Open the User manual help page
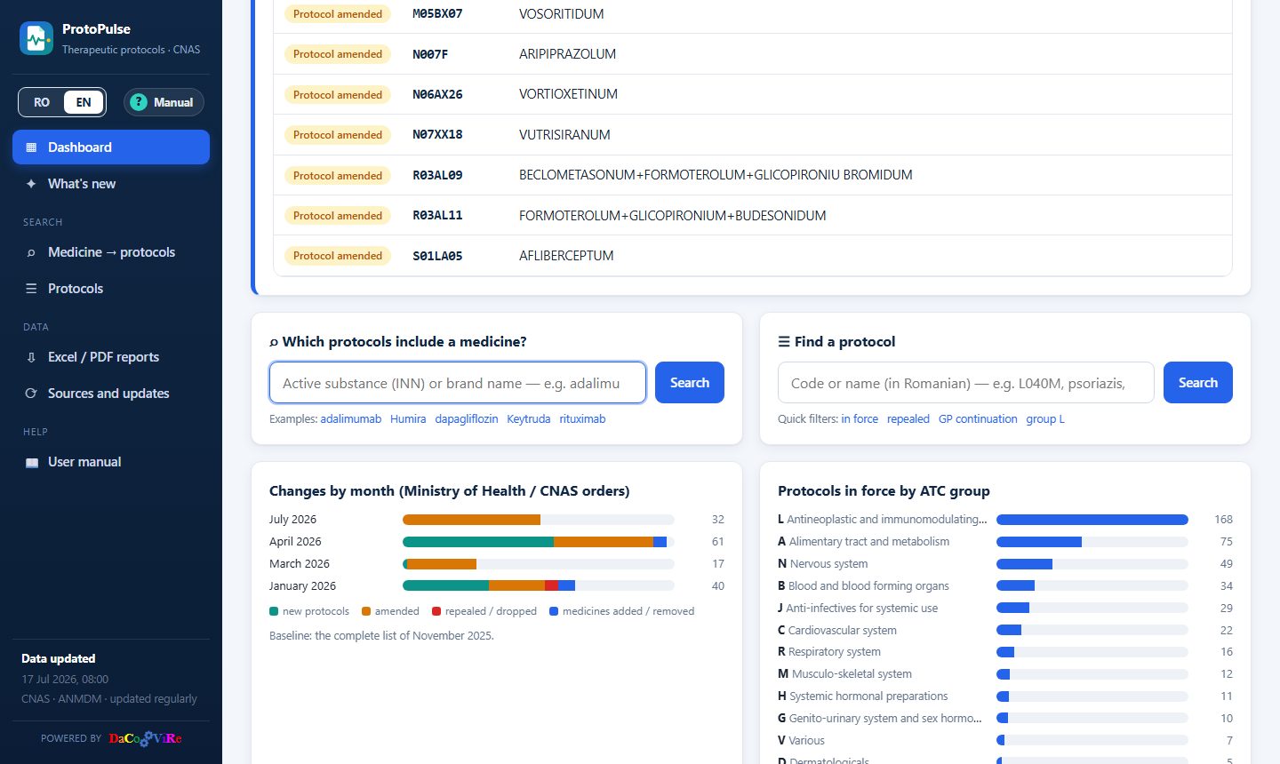This screenshot has width=1280, height=764. (111, 462)
